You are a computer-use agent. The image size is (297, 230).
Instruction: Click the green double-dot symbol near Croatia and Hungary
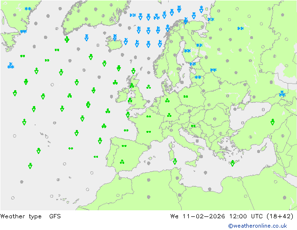[193, 126]
